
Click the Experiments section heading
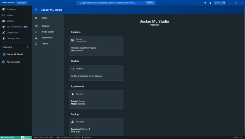tap(78, 86)
